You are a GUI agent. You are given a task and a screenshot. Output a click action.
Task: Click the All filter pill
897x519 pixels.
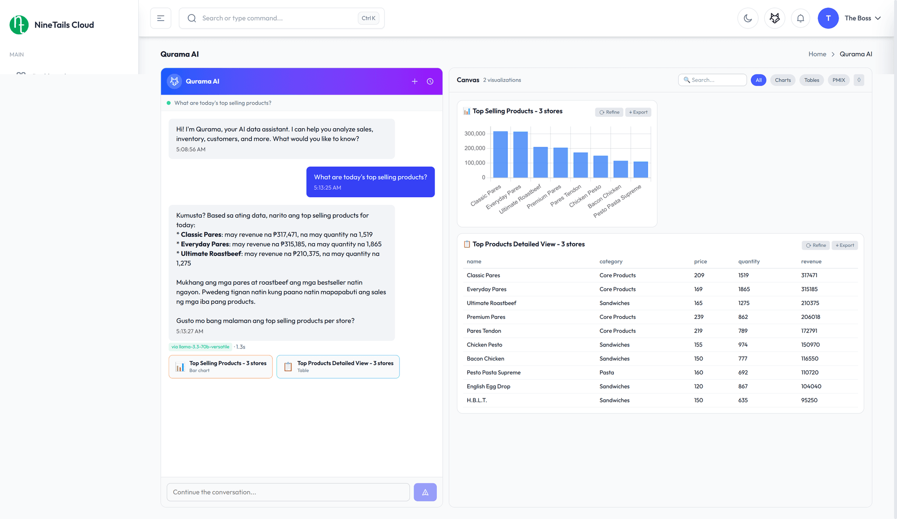(758, 80)
